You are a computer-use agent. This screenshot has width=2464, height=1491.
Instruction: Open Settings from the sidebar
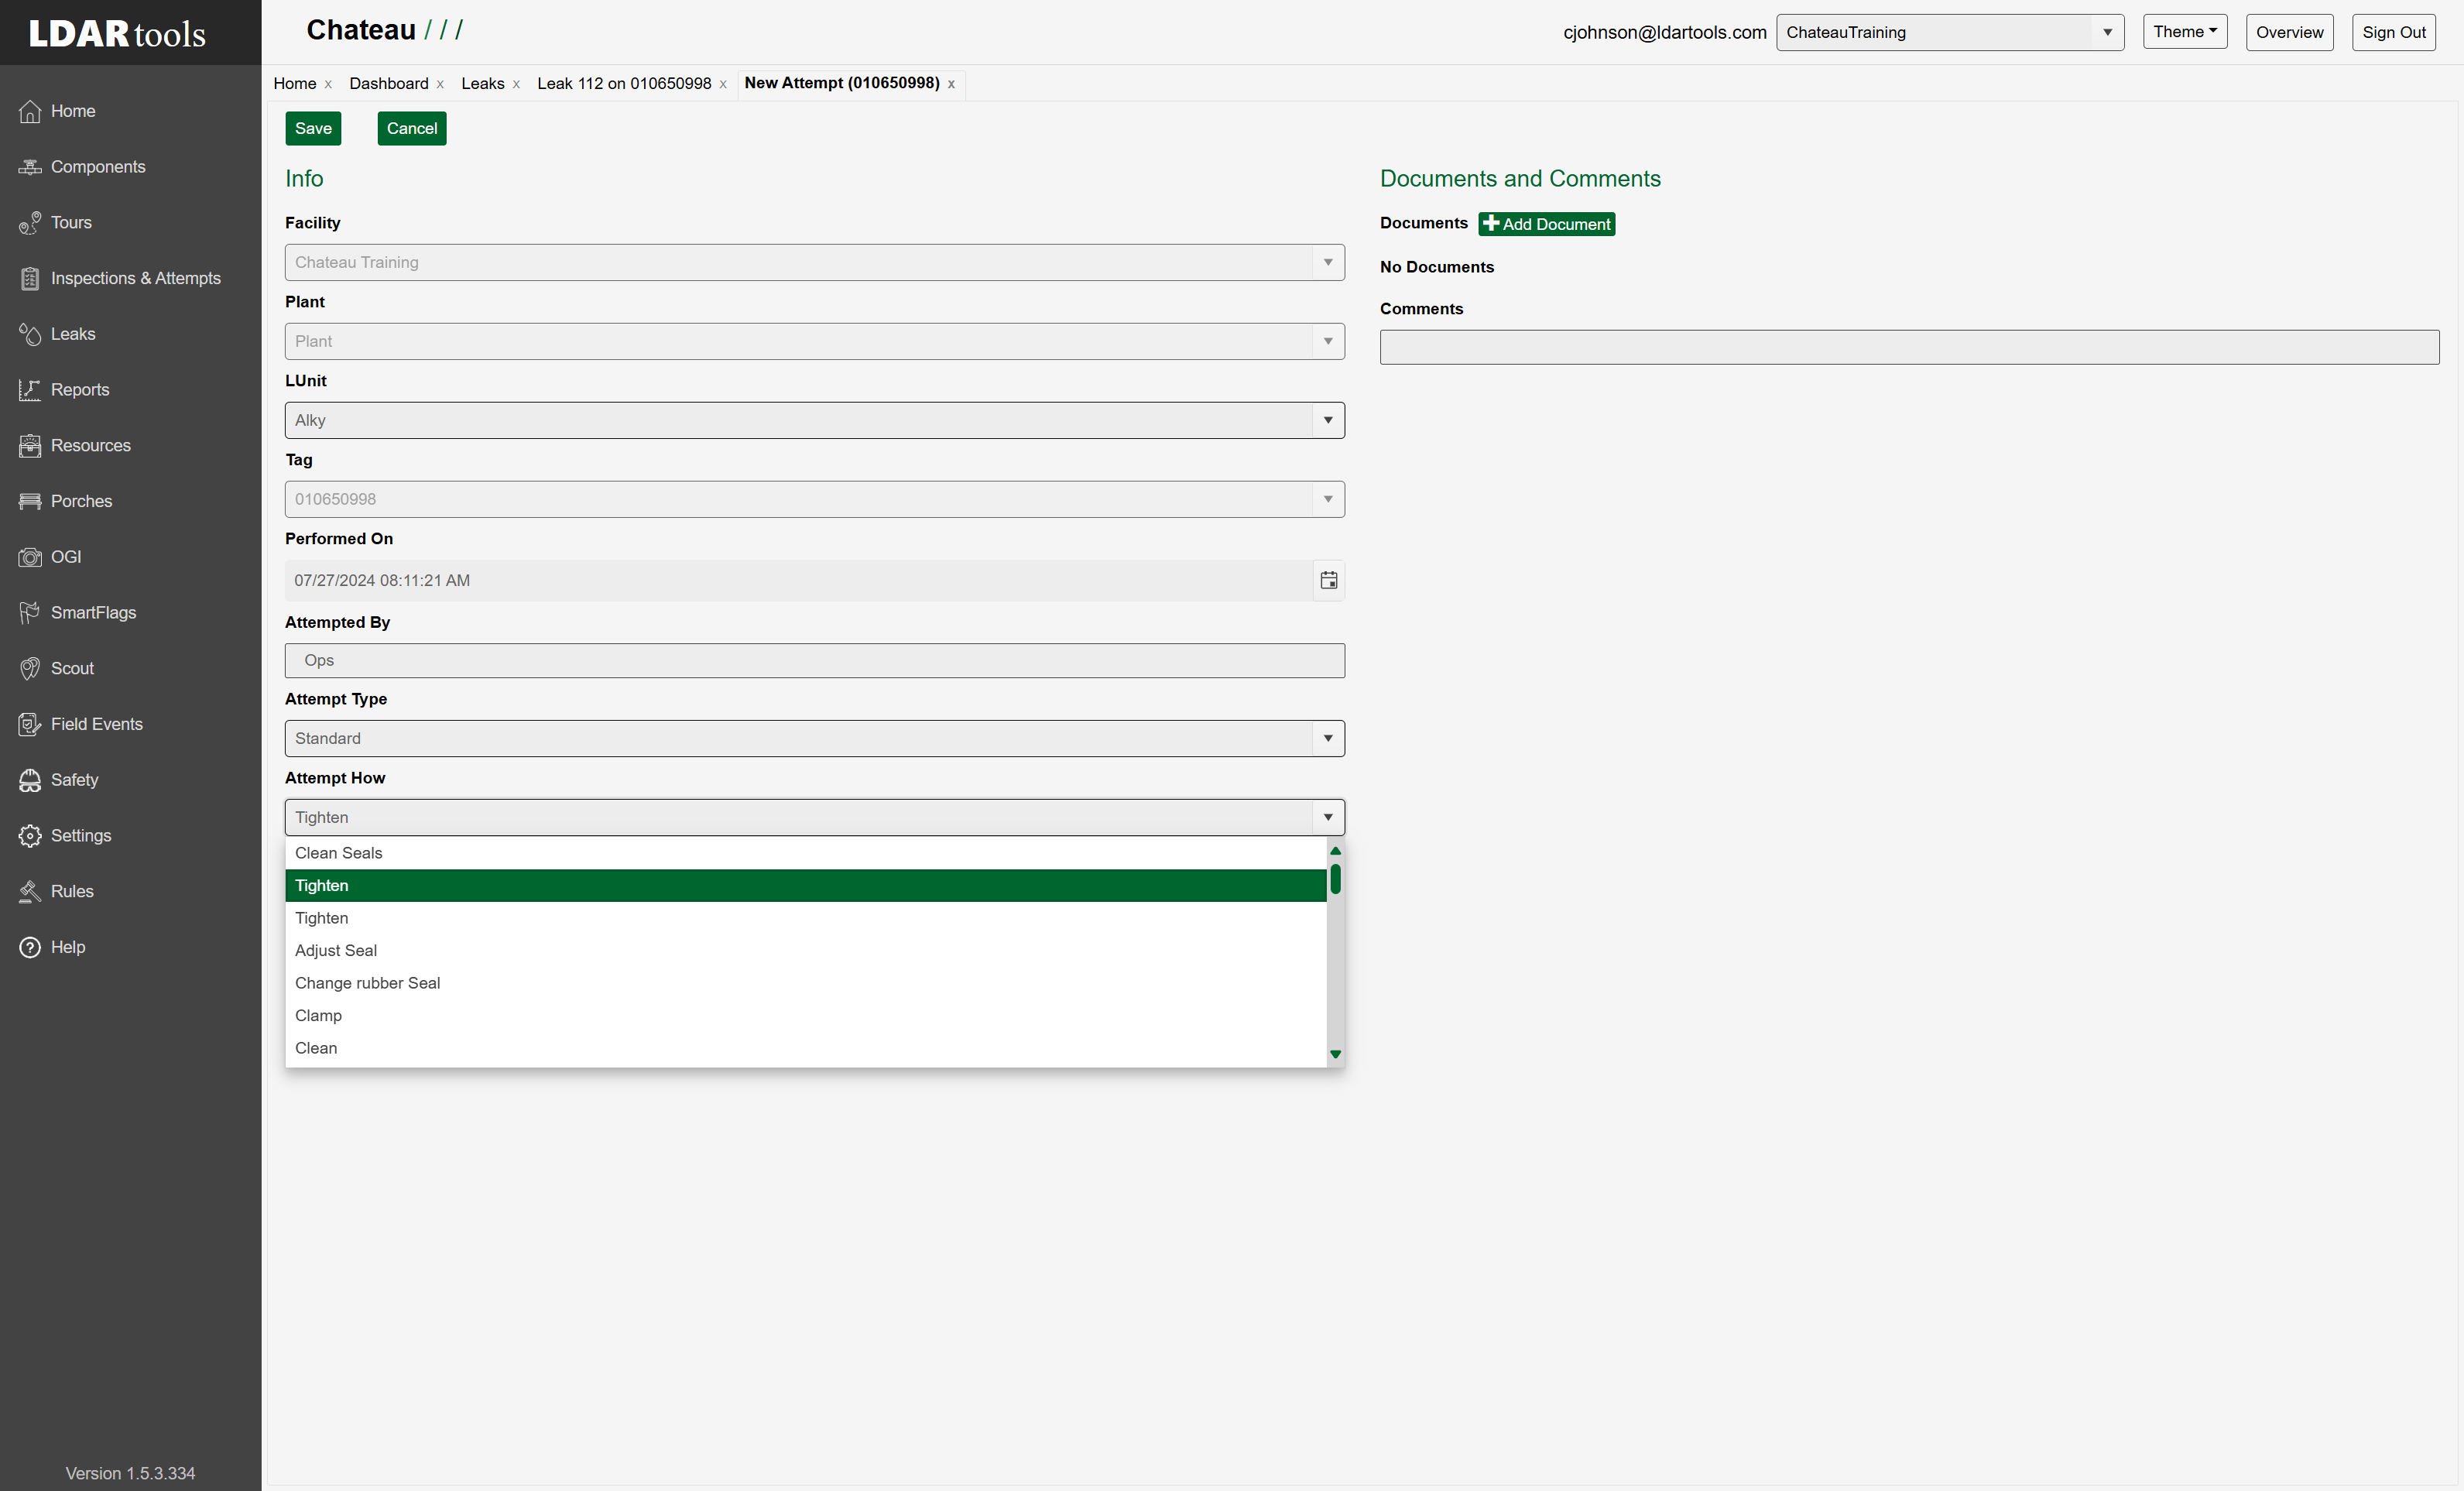click(65, 836)
